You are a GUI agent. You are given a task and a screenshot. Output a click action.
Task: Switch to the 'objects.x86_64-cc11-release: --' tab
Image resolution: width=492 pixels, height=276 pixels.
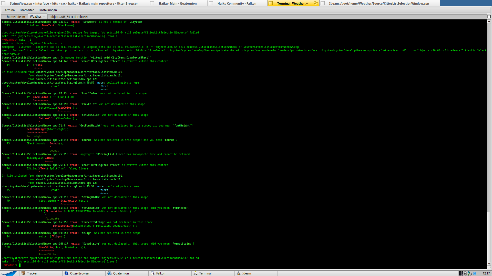coord(70,17)
